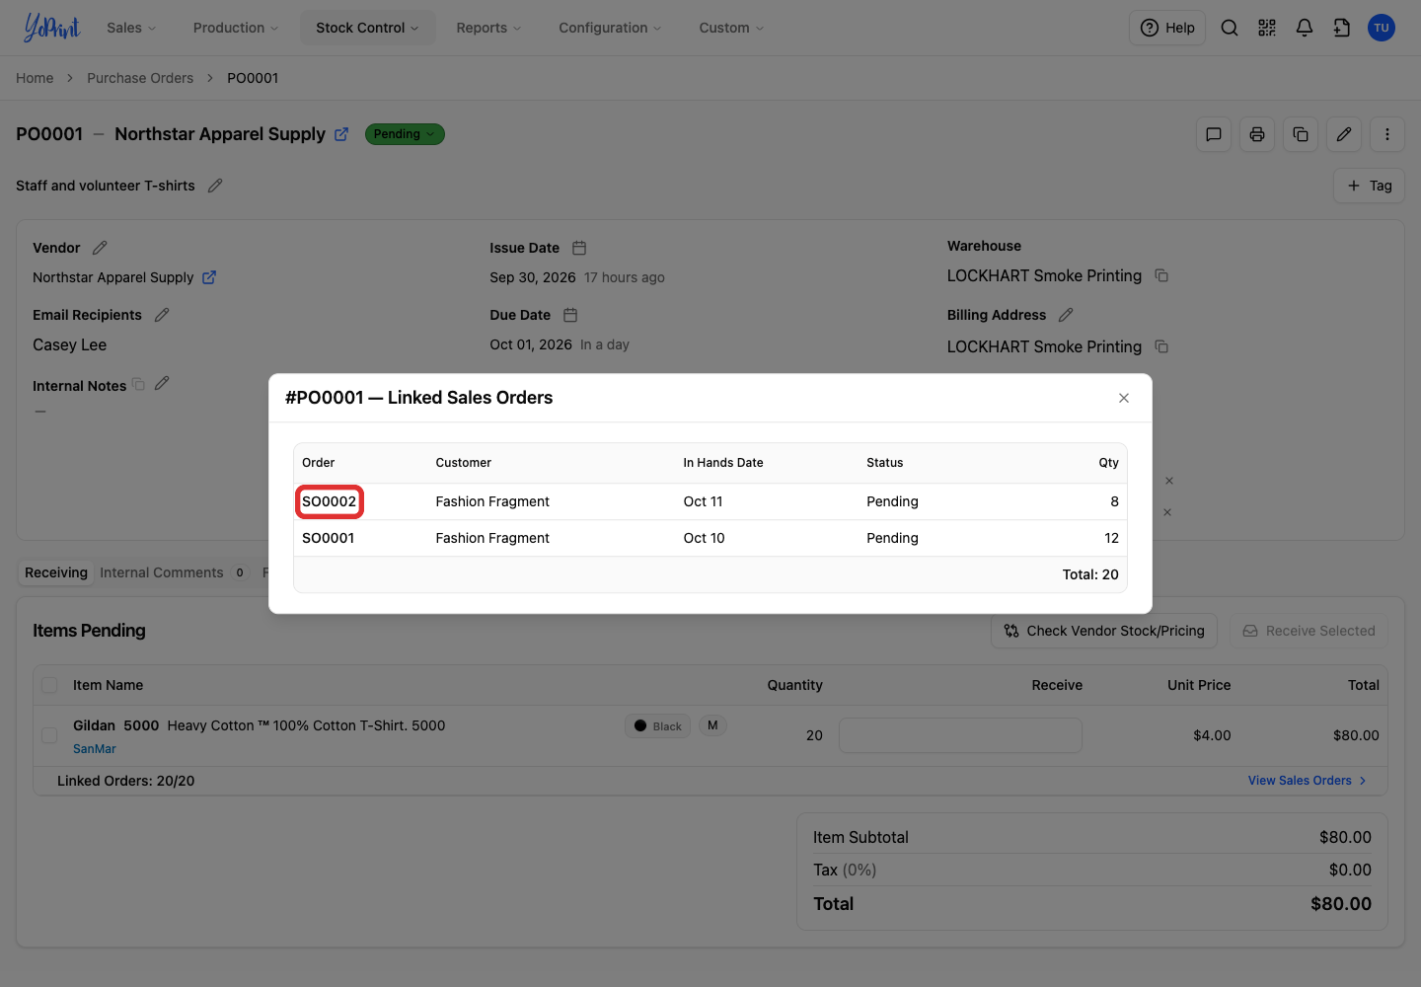Click the Black color swatch tag
Screen dimensions: 1421x987
(x=657, y=726)
